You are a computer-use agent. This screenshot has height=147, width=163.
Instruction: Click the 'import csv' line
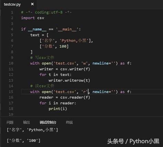click(x=33, y=18)
